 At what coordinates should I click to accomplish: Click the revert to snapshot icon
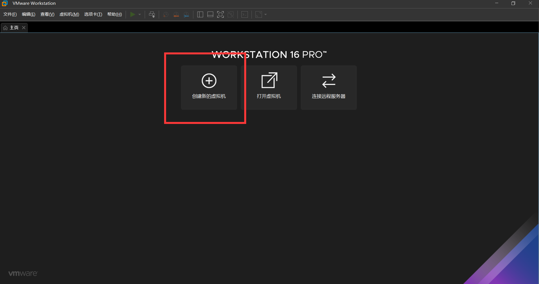(176, 15)
